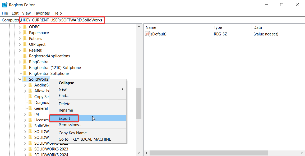305x156 pixels.
Task: Click the Type column header
Action: 232,27
